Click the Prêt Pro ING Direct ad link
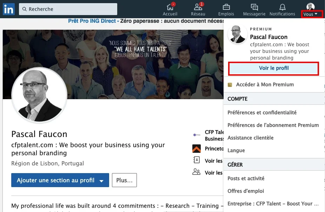The width and height of the screenshot is (325, 212). [x=92, y=21]
